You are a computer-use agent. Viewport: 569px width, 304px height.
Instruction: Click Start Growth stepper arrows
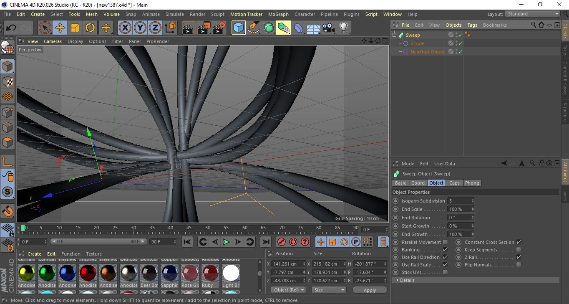tap(473, 226)
